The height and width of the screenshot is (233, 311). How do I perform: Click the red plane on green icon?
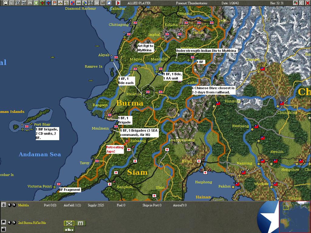(x=42, y=3)
